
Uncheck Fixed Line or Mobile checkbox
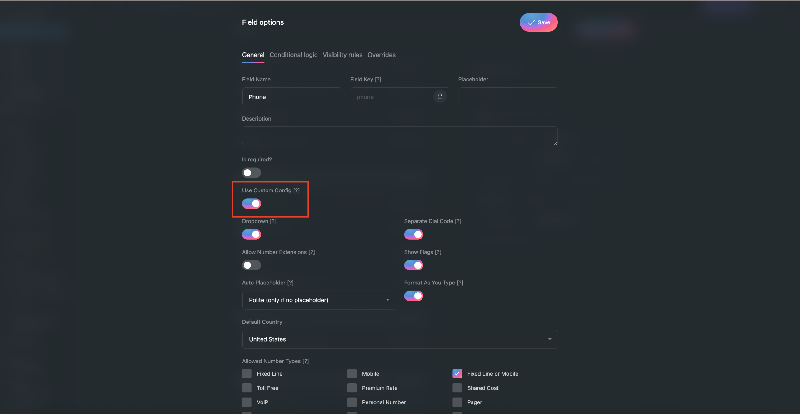(x=457, y=374)
